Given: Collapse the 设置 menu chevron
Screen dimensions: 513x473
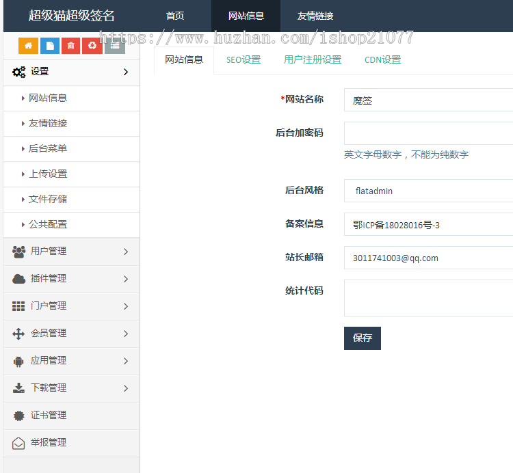Looking at the screenshot, I should [126, 72].
